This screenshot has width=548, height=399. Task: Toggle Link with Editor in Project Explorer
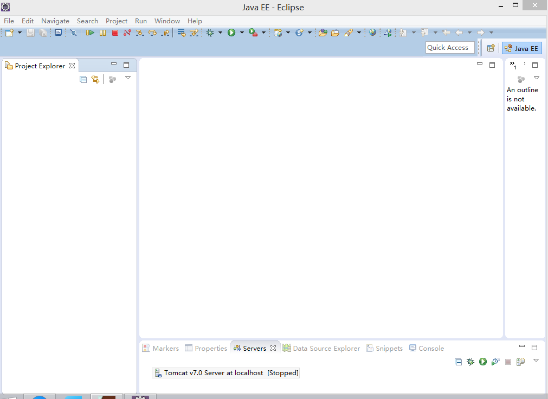click(x=95, y=79)
